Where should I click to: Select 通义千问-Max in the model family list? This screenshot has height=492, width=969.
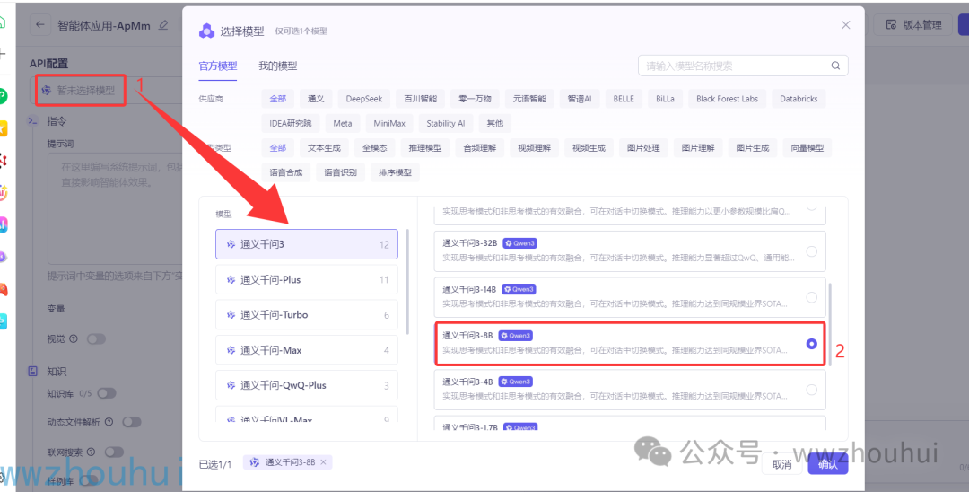pyautogui.click(x=307, y=350)
